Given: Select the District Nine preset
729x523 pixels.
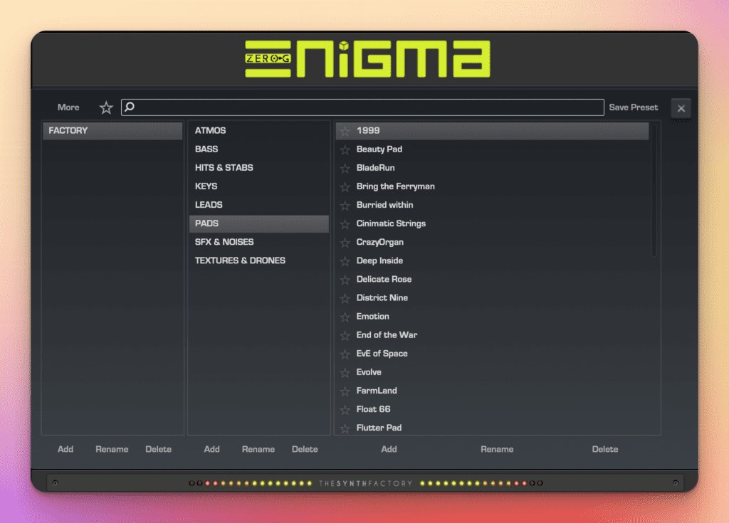Looking at the screenshot, I should pos(493,298).
